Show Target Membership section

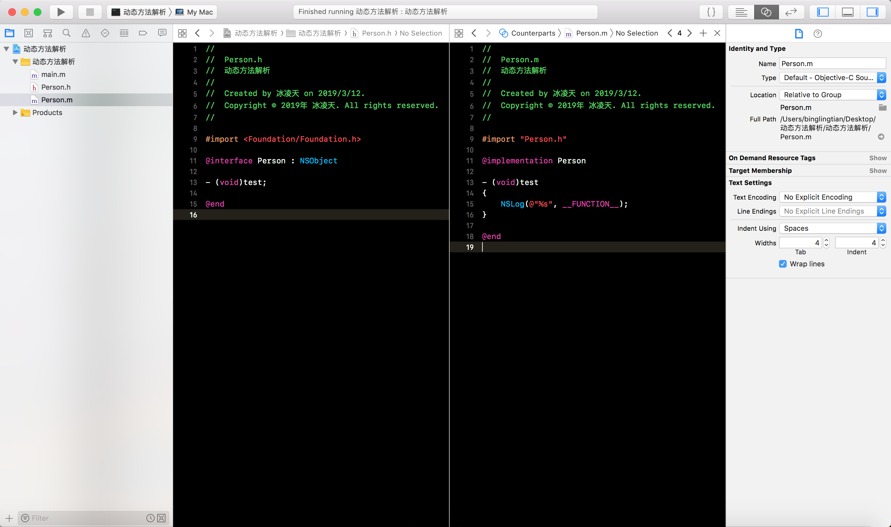click(878, 171)
